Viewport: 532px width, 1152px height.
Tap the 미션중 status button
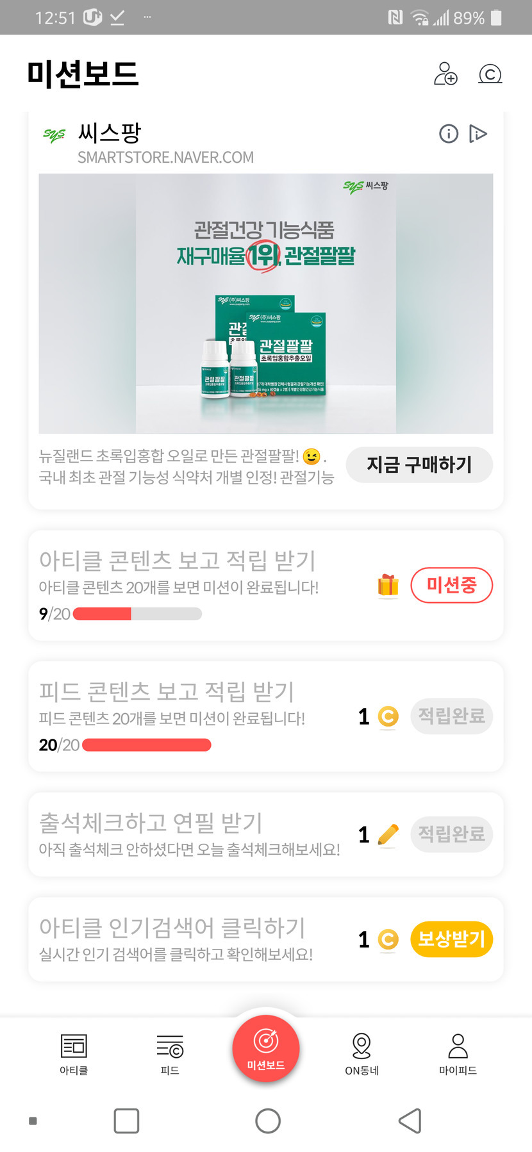(x=452, y=585)
